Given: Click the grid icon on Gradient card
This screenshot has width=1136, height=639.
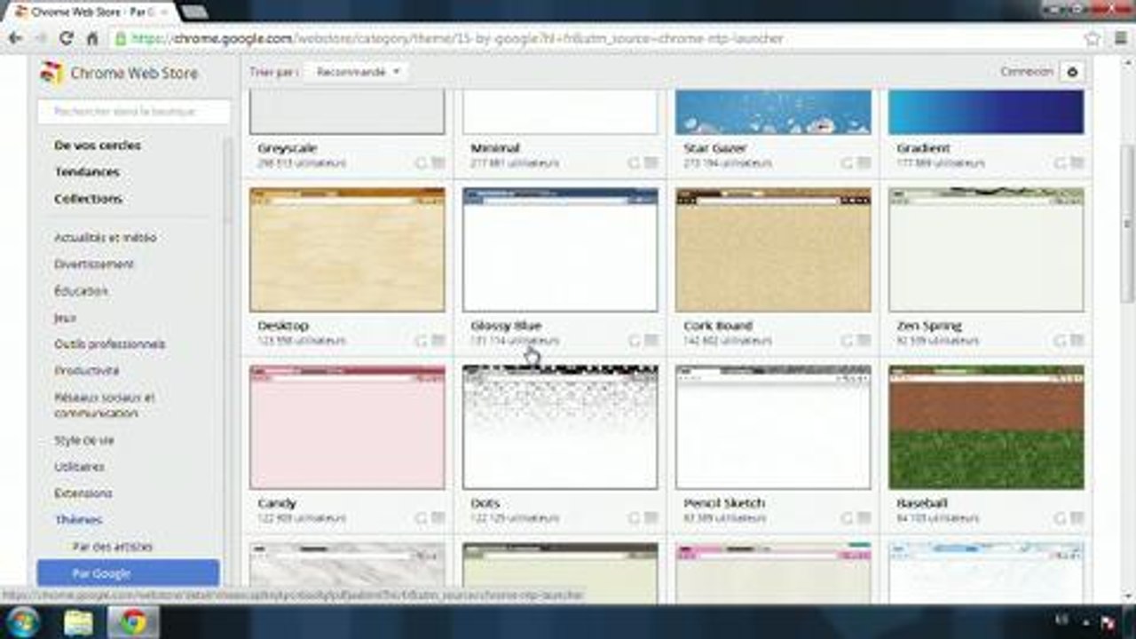Looking at the screenshot, I should tap(1077, 163).
